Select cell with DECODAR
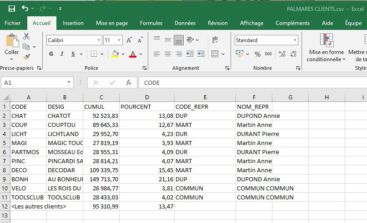This screenshot has width=367, height=223. click(x=65, y=170)
